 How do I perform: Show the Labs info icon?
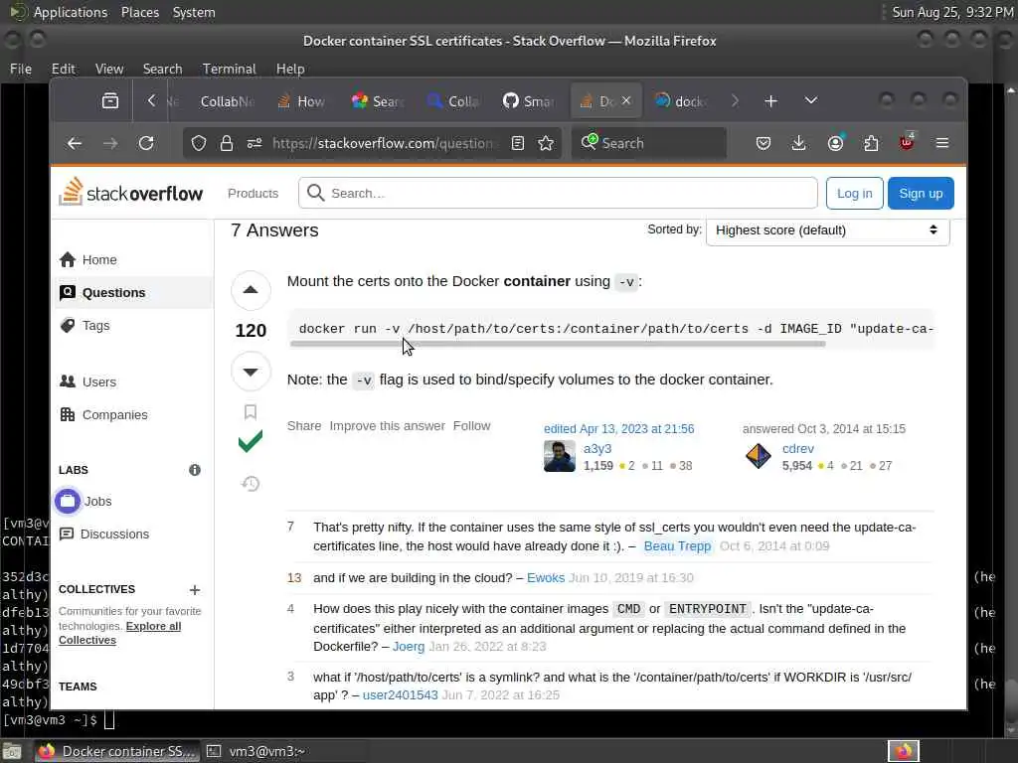195,470
